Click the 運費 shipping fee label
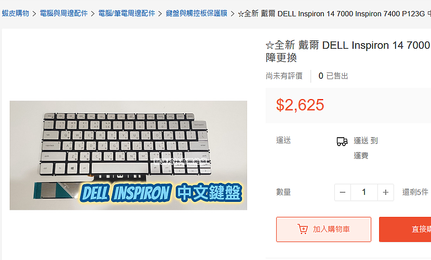The image size is (431, 260). point(361,156)
